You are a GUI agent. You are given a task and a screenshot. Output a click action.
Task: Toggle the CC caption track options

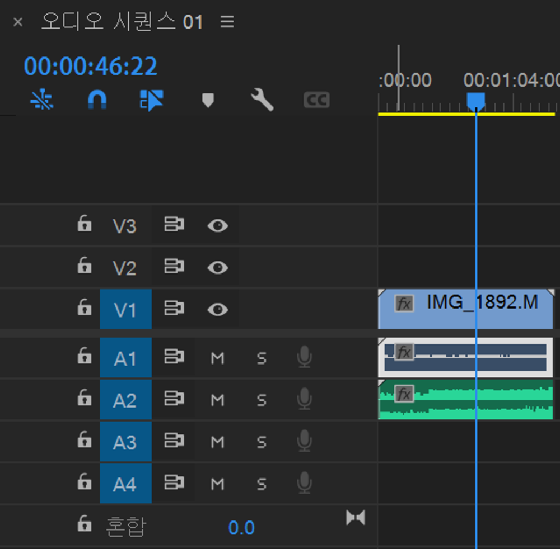click(316, 100)
